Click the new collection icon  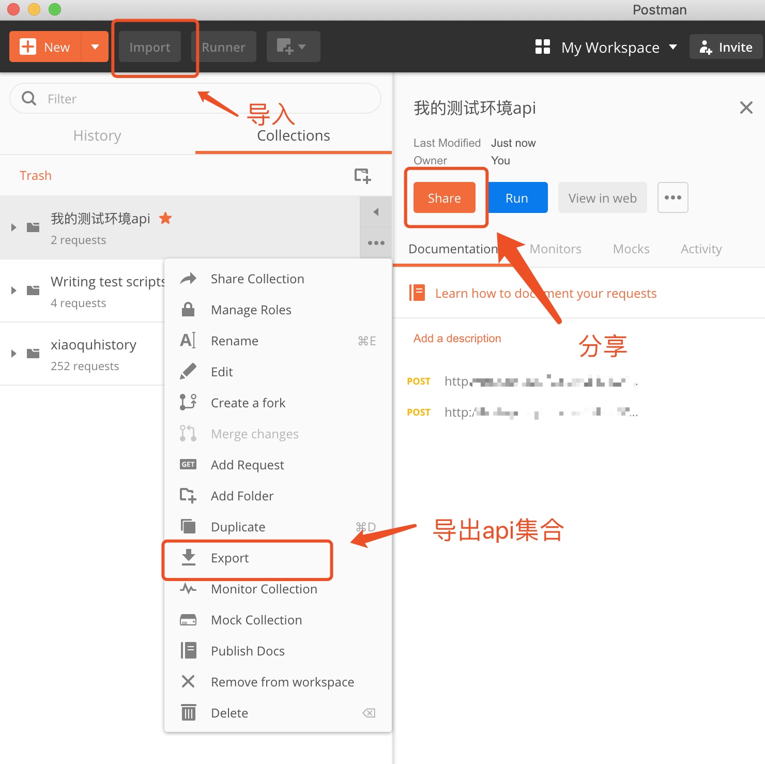pyautogui.click(x=362, y=175)
